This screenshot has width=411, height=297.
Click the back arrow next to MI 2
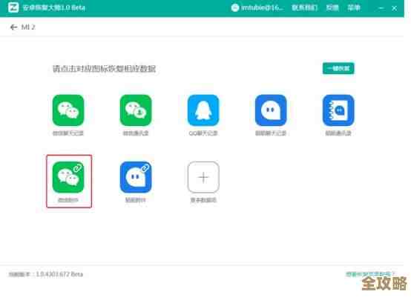(x=13, y=27)
